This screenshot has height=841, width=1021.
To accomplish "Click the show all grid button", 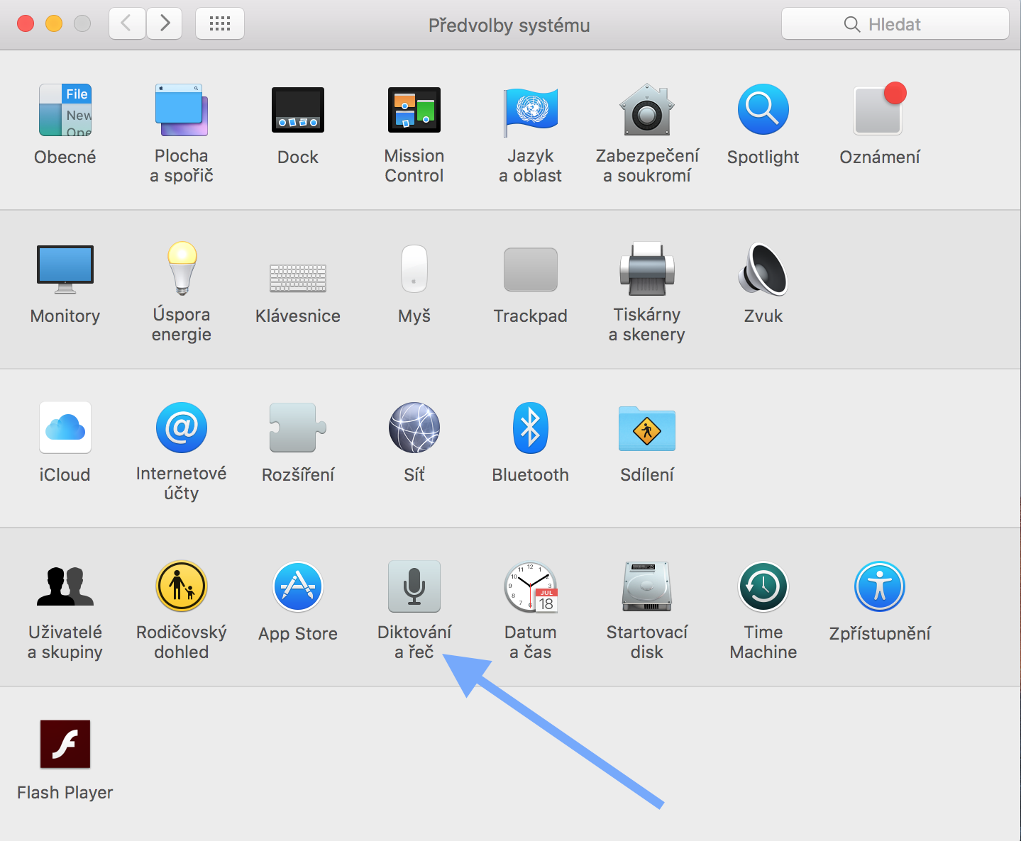I will pyautogui.click(x=220, y=24).
